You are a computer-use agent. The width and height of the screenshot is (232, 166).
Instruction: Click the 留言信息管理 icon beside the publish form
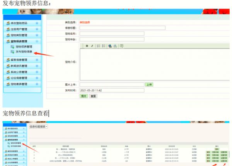(8, 60)
